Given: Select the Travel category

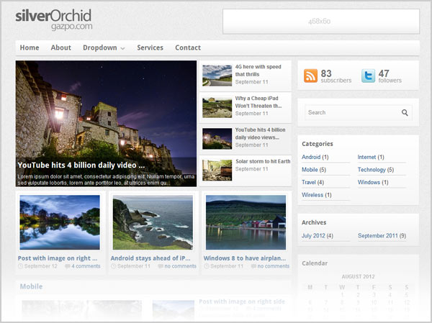Looking at the screenshot, I should [x=309, y=182].
